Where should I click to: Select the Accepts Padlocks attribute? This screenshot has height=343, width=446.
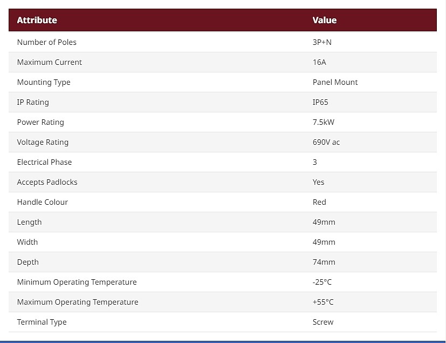(x=47, y=182)
